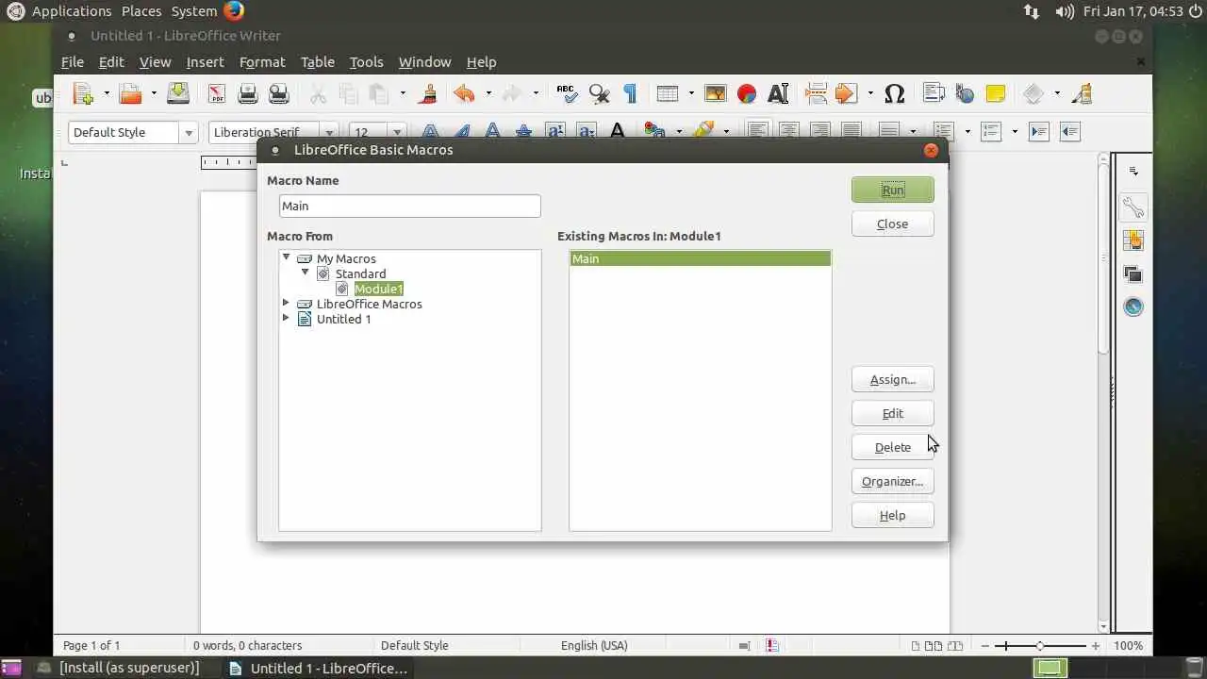Image resolution: width=1207 pixels, height=679 pixels.
Task: Open sidebar Navigator compass icon
Action: click(x=1133, y=307)
